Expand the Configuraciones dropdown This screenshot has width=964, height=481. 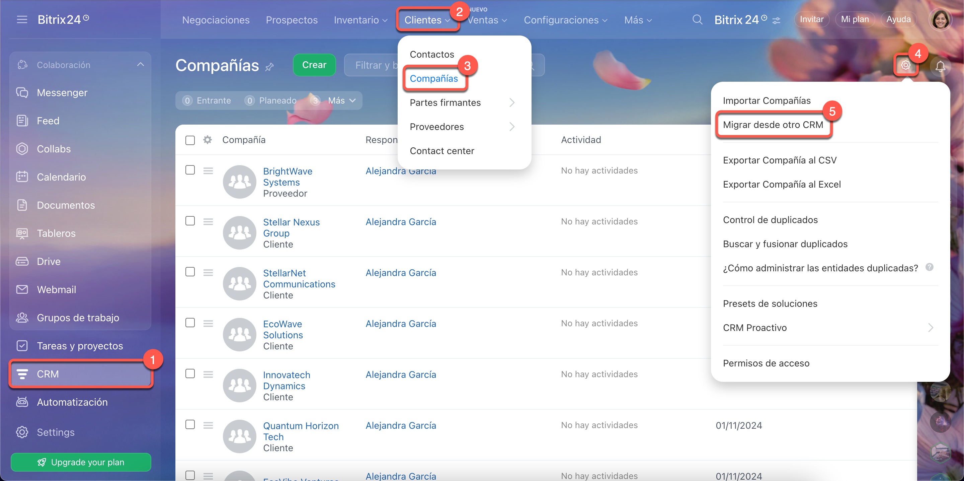coord(565,20)
